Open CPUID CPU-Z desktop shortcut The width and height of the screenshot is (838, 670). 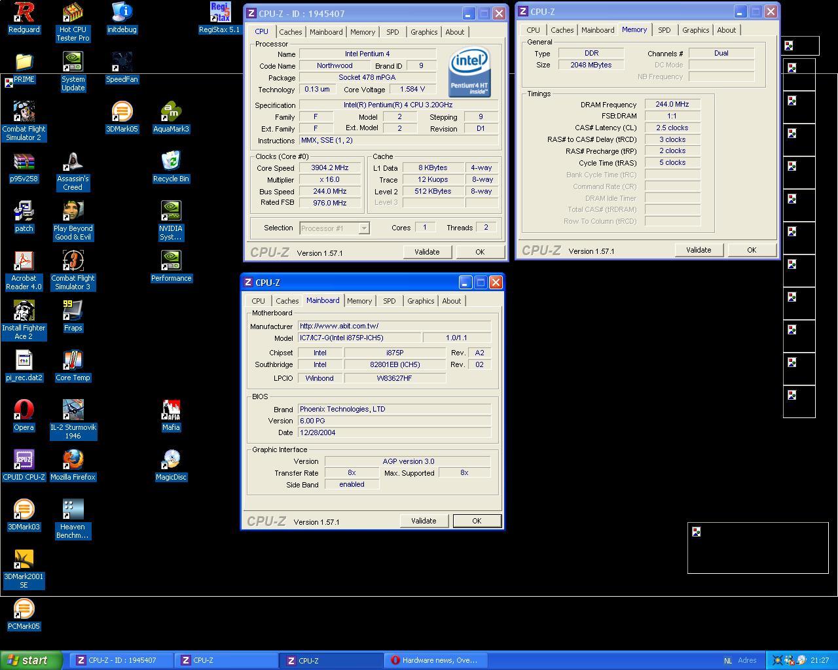point(24,466)
